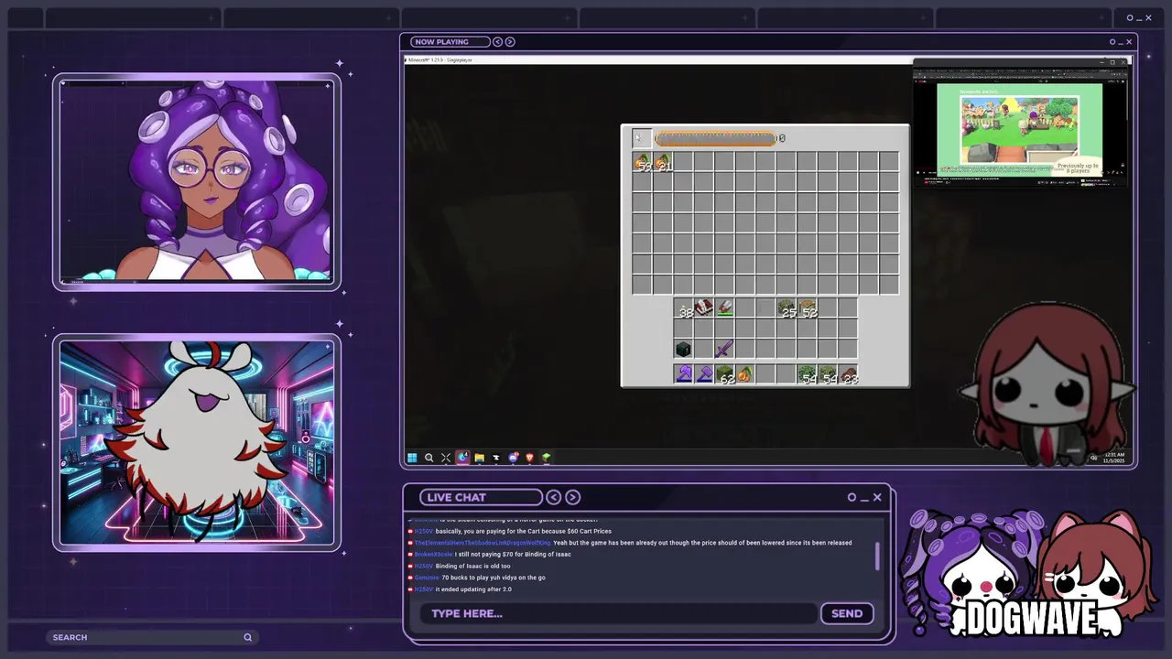Image resolution: width=1172 pixels, height=659 pixels.
Task: Open the X-shaped icon in the taskbar
Action: click(x=446, y=458)
